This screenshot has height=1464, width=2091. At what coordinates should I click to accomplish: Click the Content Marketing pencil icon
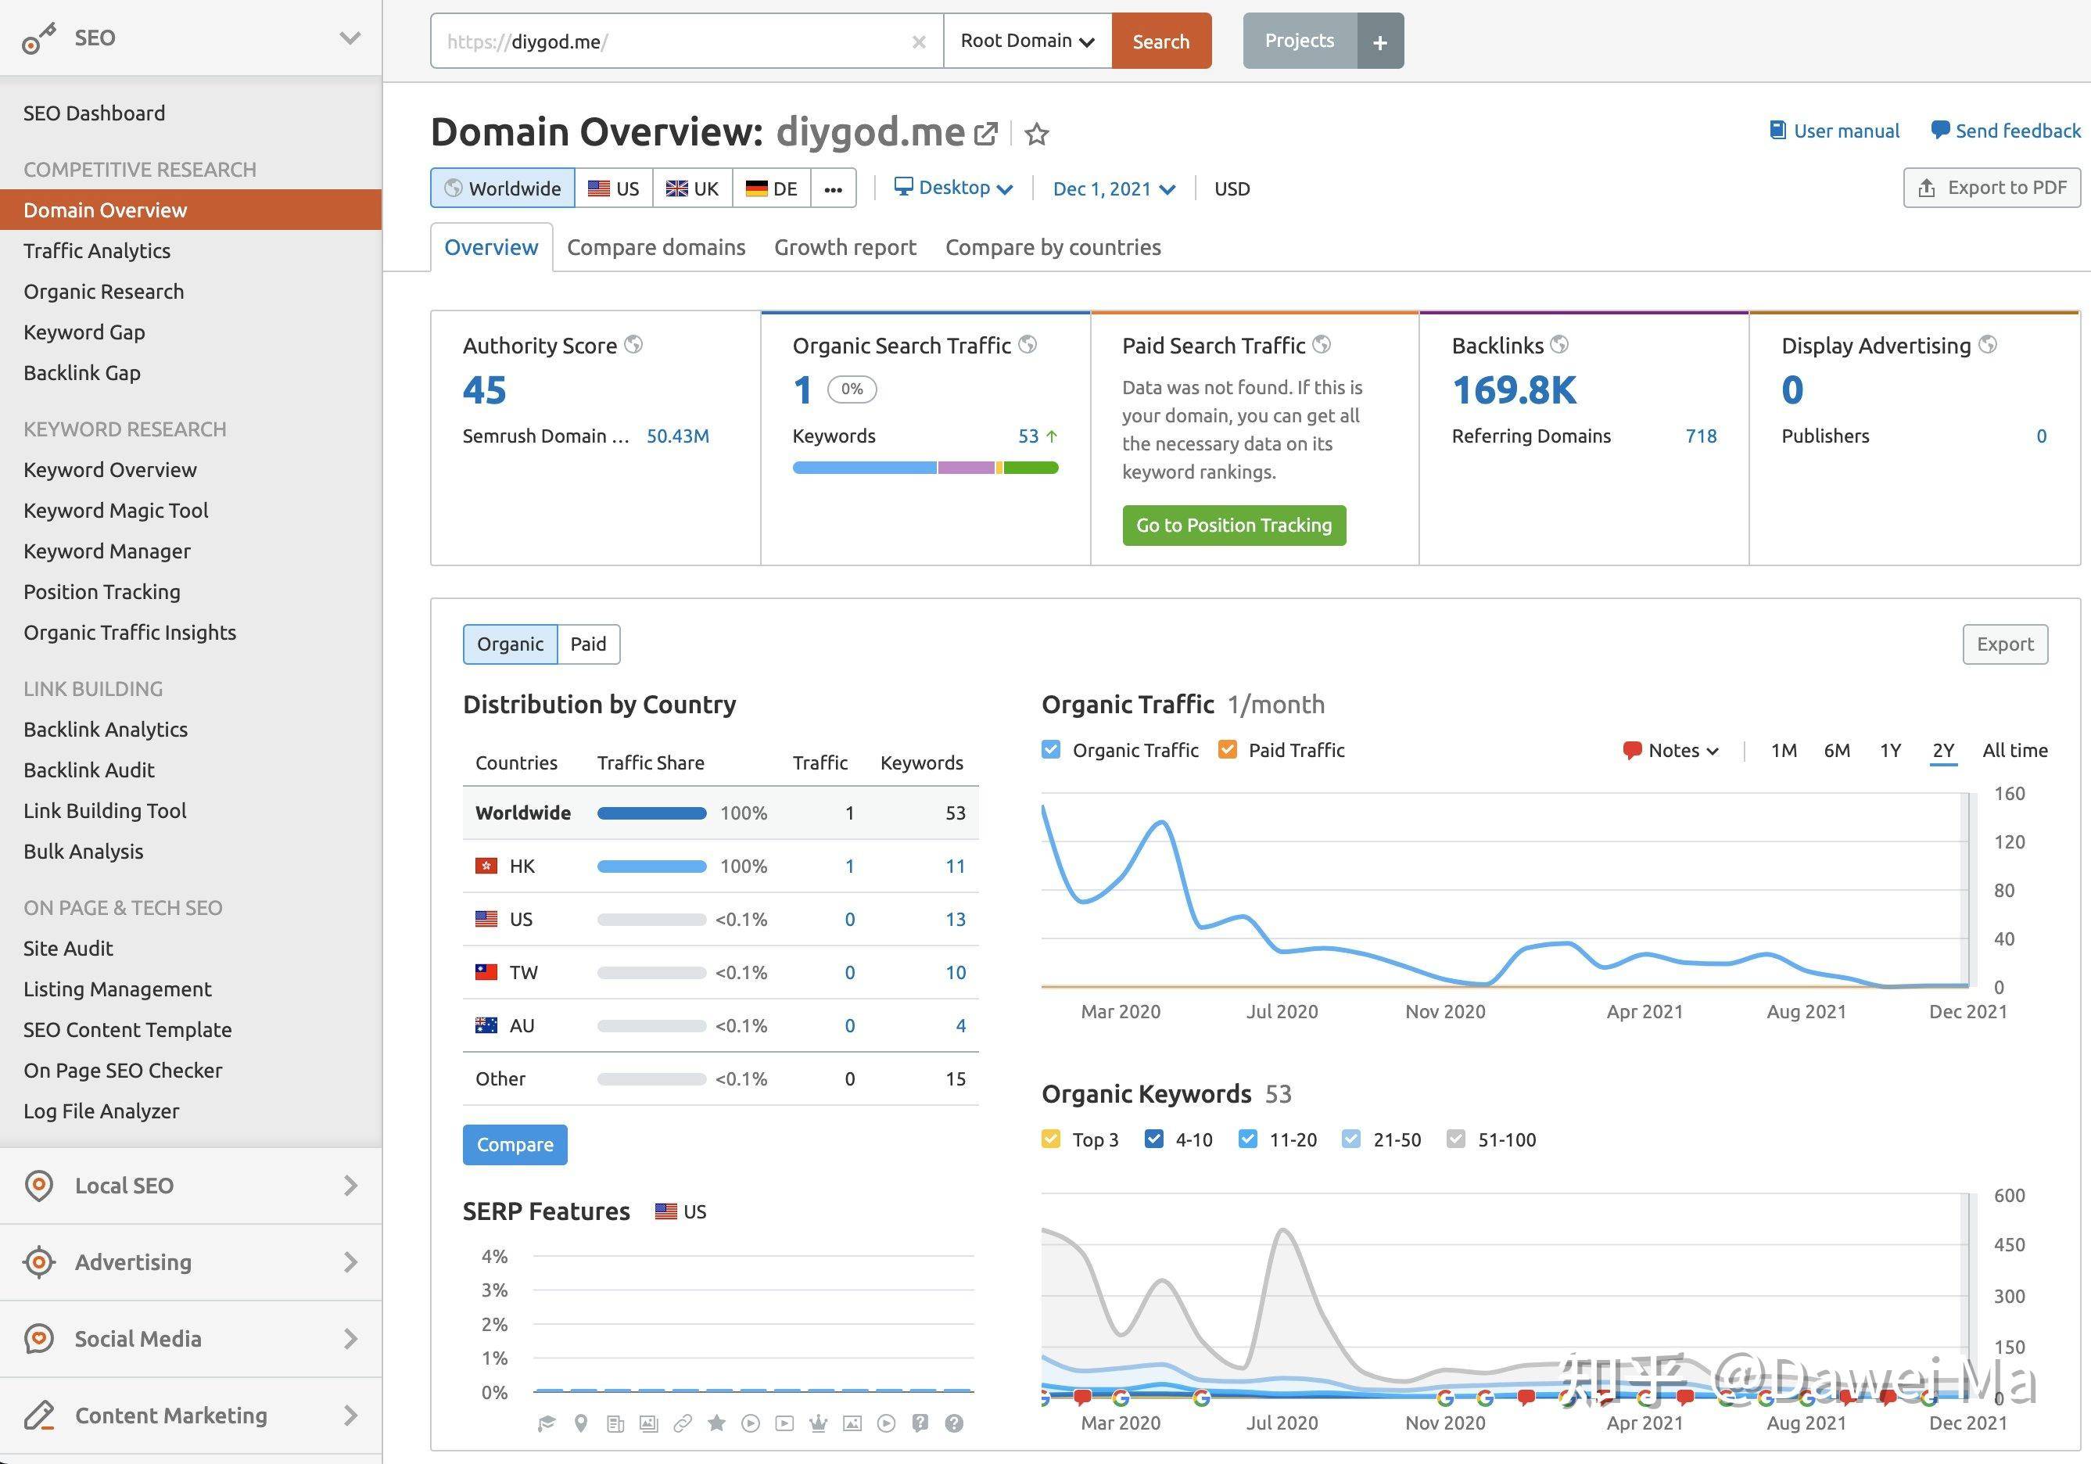(38, 1415)
